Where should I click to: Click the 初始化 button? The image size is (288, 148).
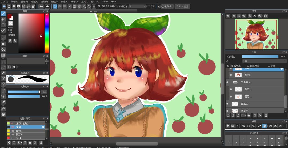167,6
